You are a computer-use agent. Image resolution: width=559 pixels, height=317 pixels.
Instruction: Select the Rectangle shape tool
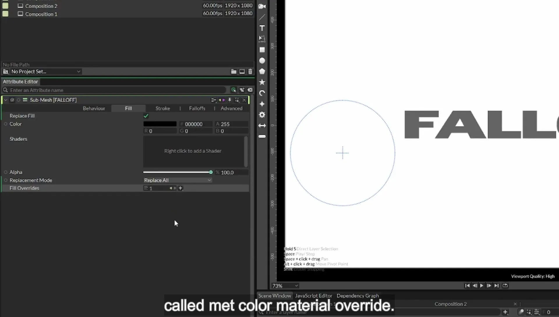[262, 50]
